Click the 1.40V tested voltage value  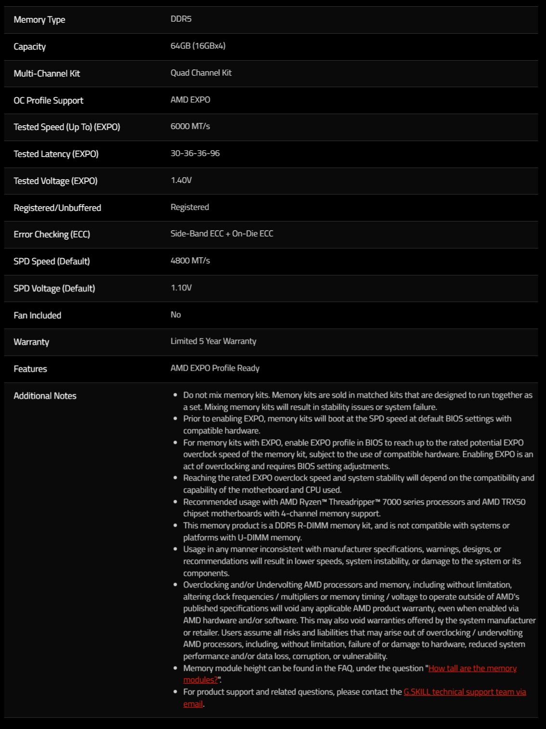[181, 180]
